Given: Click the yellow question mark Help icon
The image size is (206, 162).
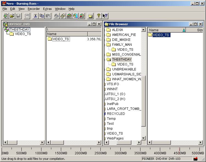Looking at the screenshot, I should (99, 16).
